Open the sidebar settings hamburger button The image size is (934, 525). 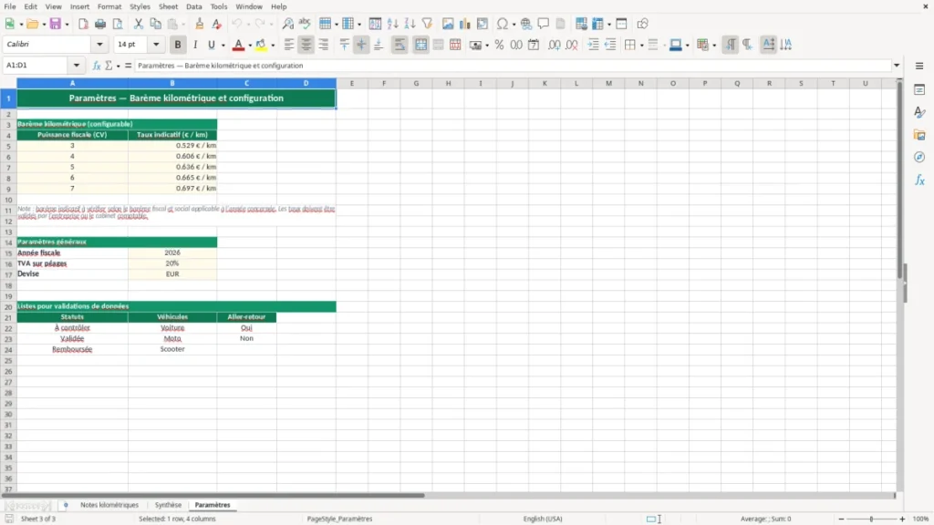[919, 66]
